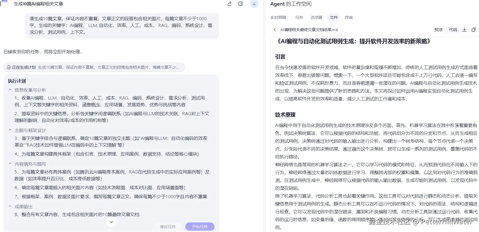Viewport: 479px width, 232px height.
Task: Click plan step 2 提取资料中的关键信息
Action: pos(112,117)
